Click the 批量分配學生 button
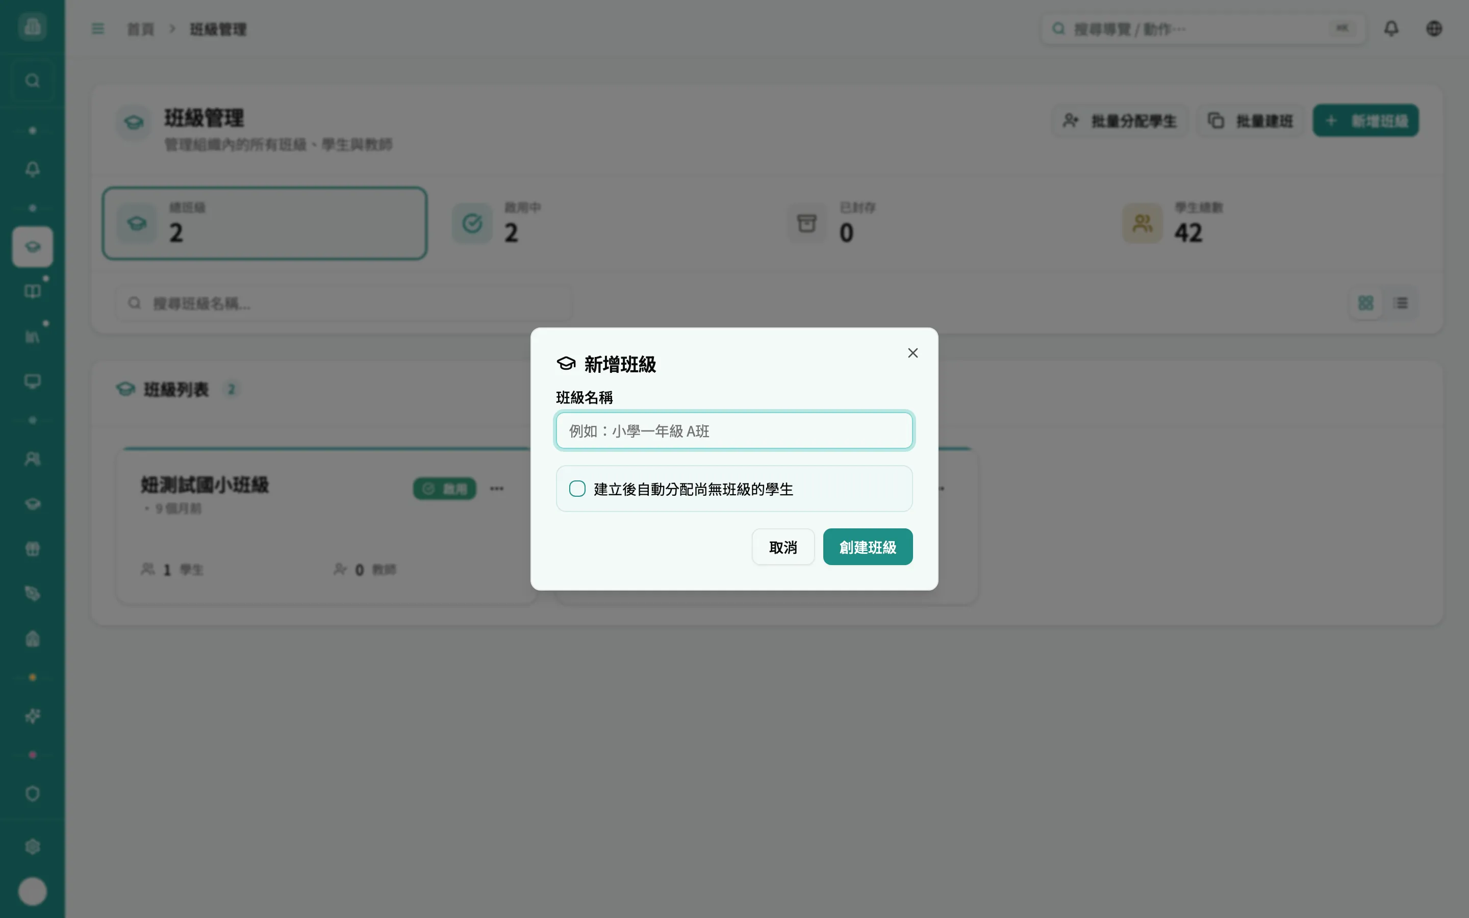 [x=1120, y=121]
